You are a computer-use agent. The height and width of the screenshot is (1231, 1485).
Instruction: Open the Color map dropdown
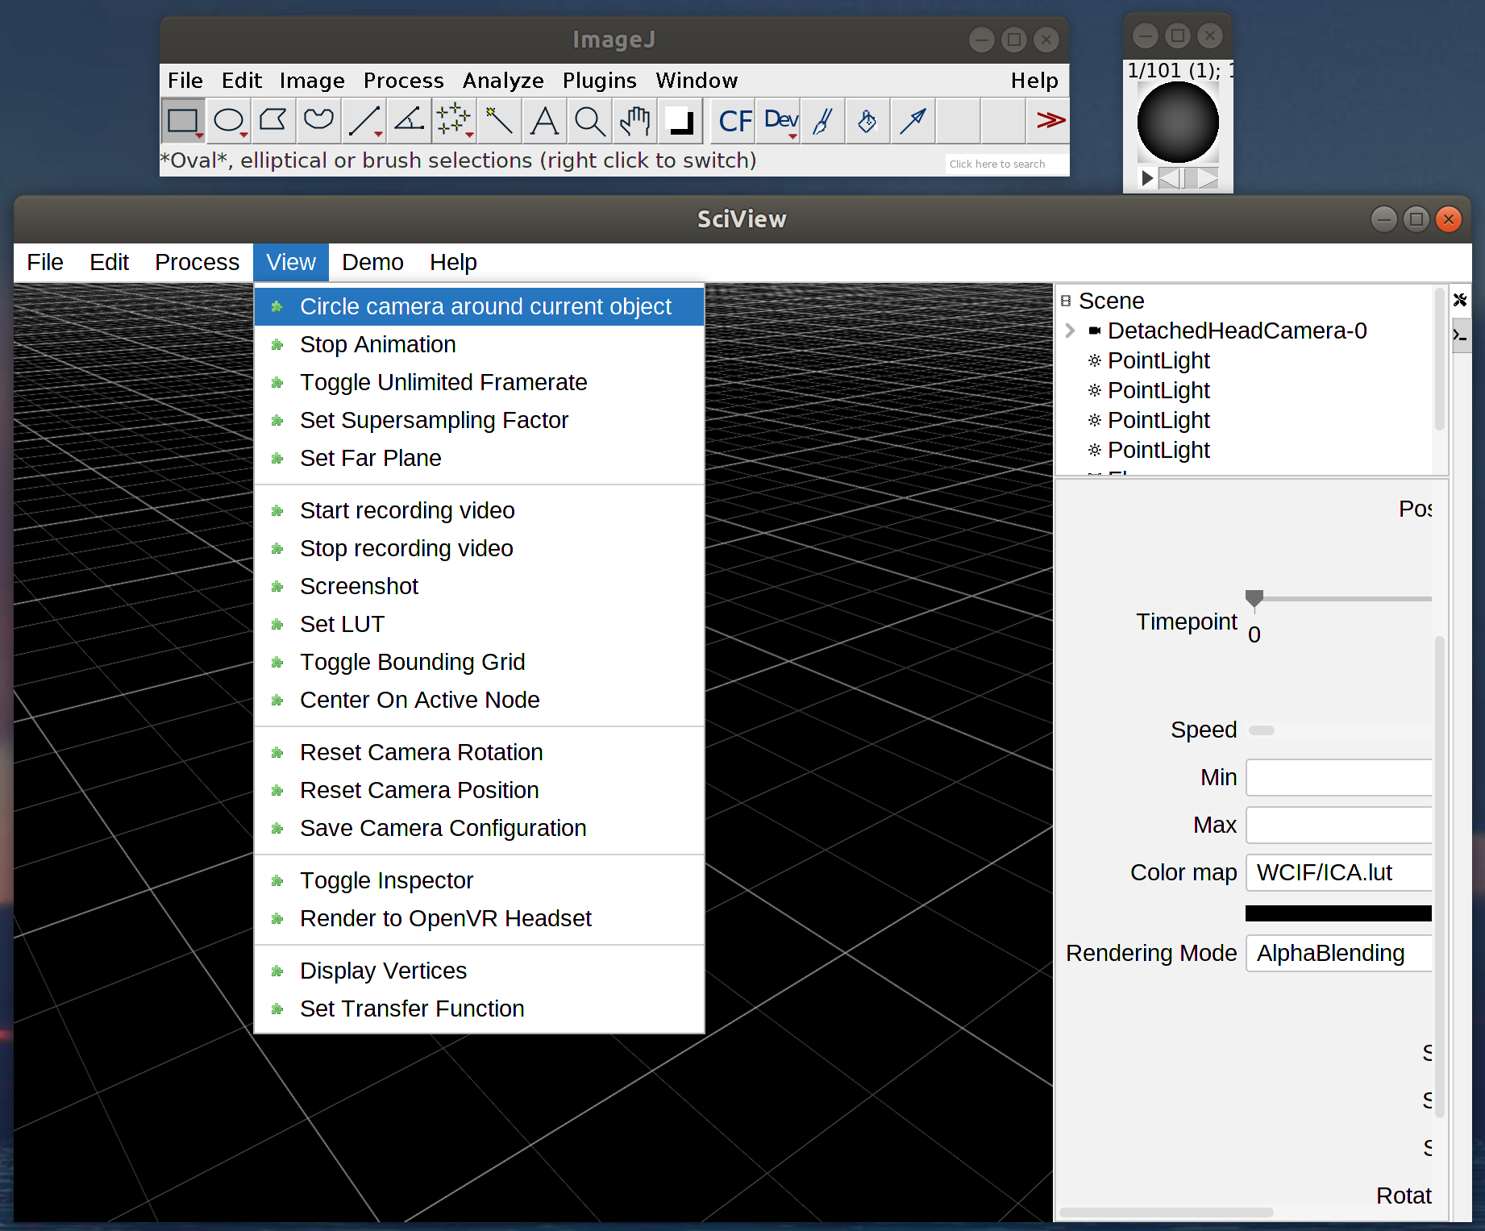tap(1338, 873)
